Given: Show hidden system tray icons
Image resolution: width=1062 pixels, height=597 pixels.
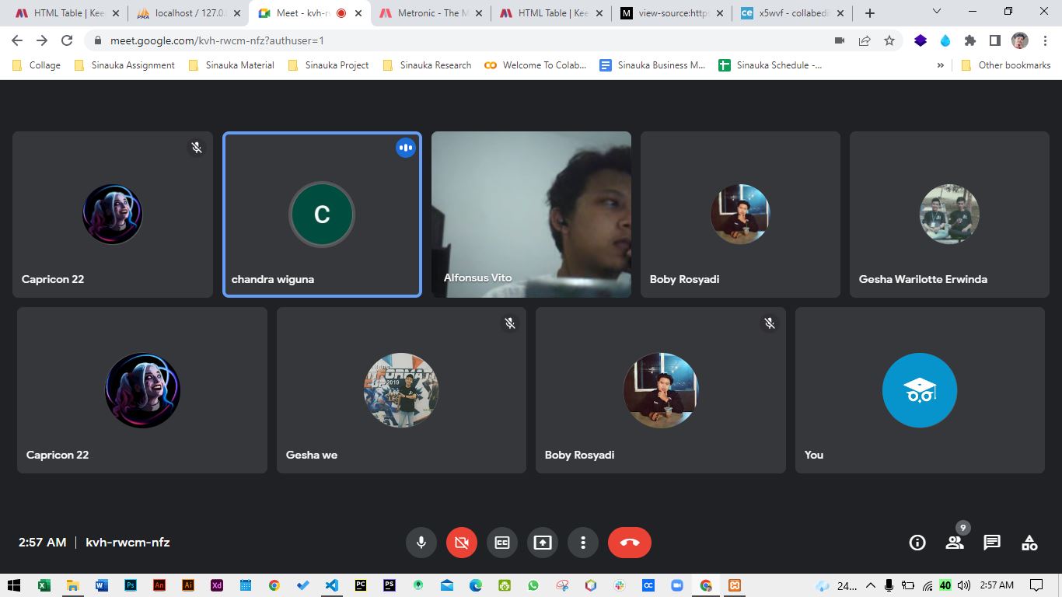Looking at the screenshot, I should coord(870,585).
